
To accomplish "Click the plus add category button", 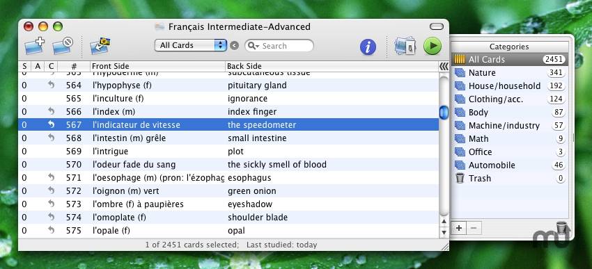I will pos(459,228).
